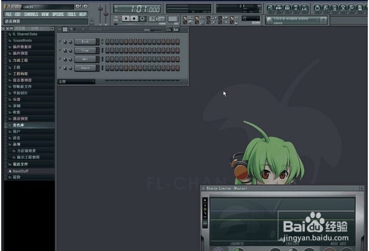The width and height of the screenshot is (369, 251).
Task: Expand the Soundfonts folder
Action: [29, 41]
